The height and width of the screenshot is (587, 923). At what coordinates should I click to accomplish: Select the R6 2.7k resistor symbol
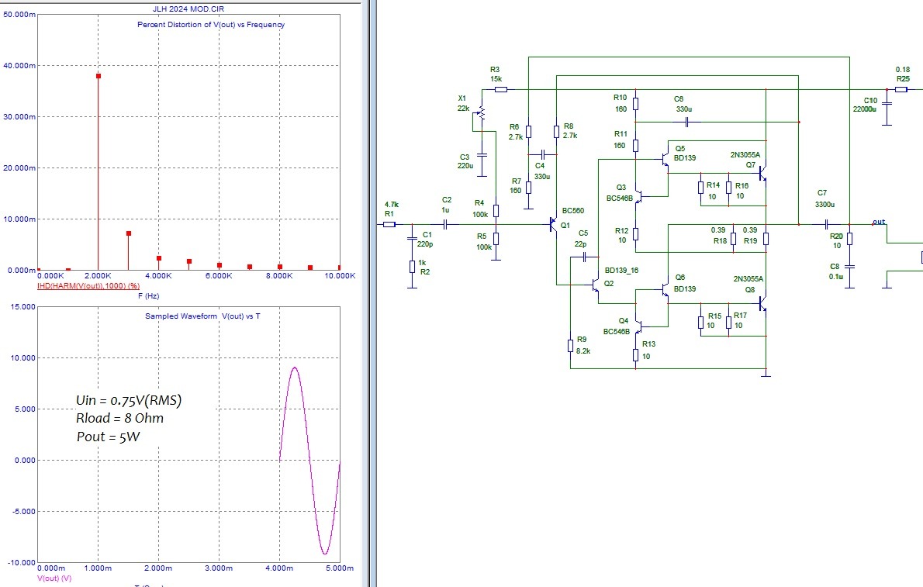pos(529,131)
